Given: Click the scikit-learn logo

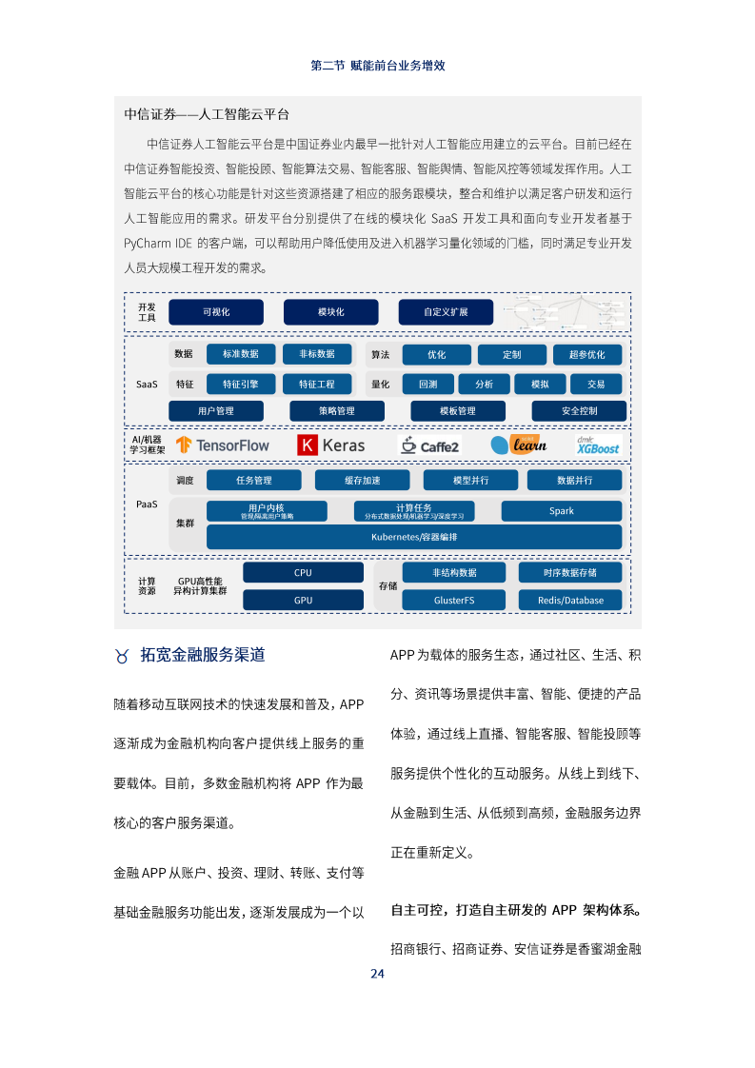Looking at the screenshot, I should click(519, 445).
